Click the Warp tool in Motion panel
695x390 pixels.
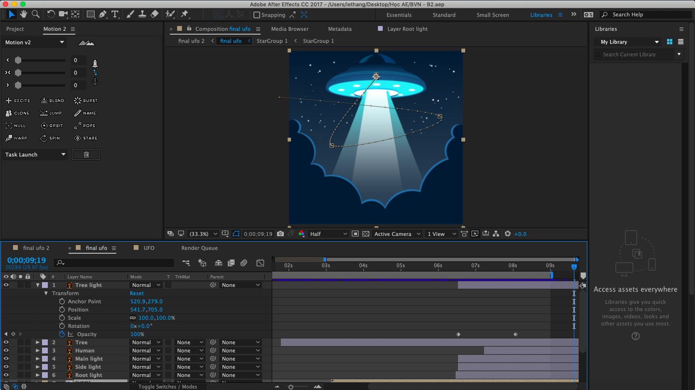pos(16,138)
